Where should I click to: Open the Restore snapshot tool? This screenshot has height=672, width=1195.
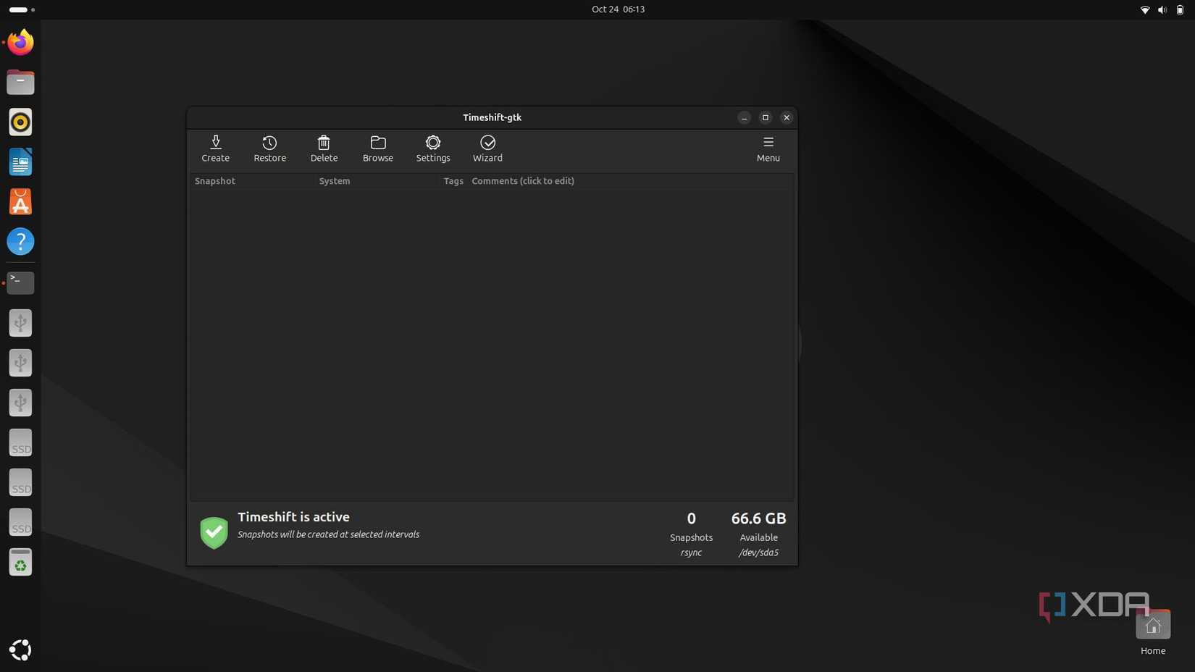tap(269, 148)
